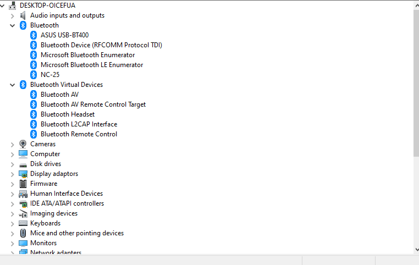Select Microsoft Bluetooth LE Enumerator
The image size is (419, 265).
[92, 65]
